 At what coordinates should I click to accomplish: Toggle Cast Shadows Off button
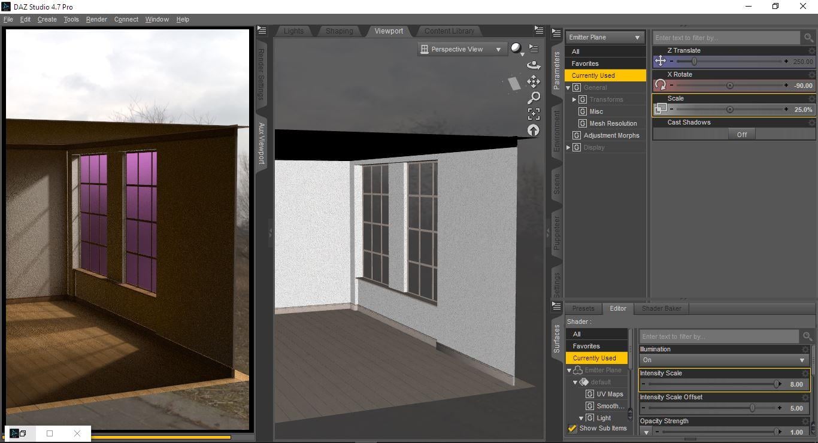click(742, 135)
